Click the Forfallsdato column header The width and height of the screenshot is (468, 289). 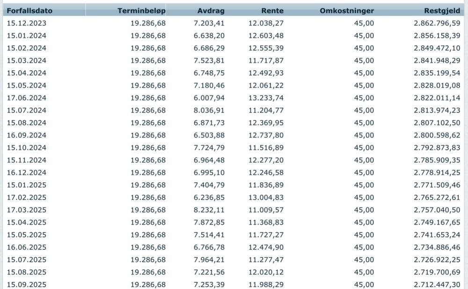pos(29,10)
